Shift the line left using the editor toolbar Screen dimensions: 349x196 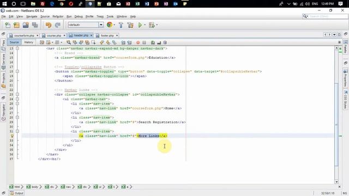(x=123, y=42)
